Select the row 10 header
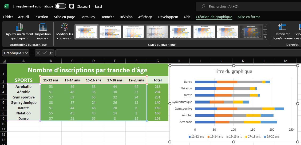The height and width of the screenshot is (145, 301). (3, 124)
